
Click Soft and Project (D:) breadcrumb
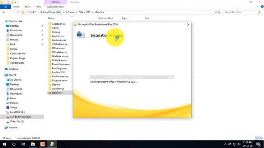pyautogui.click(x=50, y=12)
